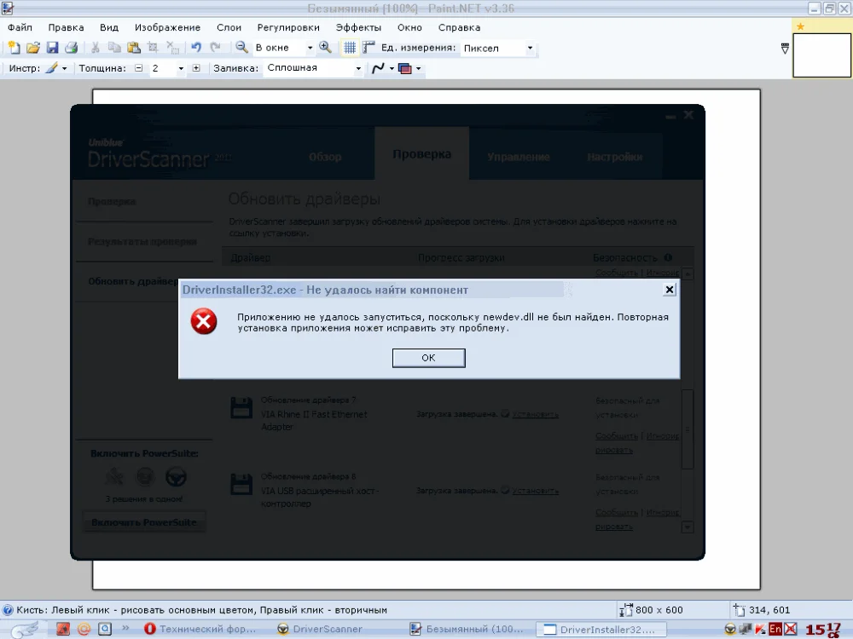The image size is (853, 639).
Task: Open a file with the folder icon
Action: coord(33,48)
